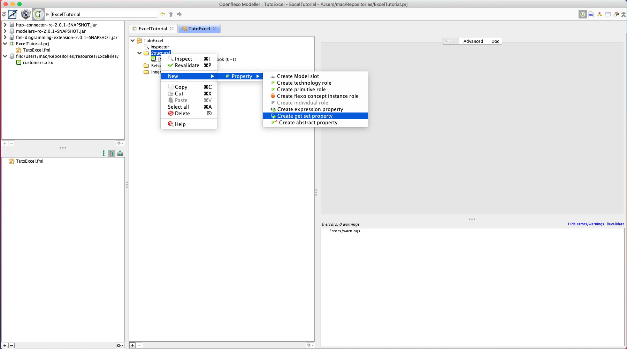Open the localization flags icon

(x=616, y=14)
